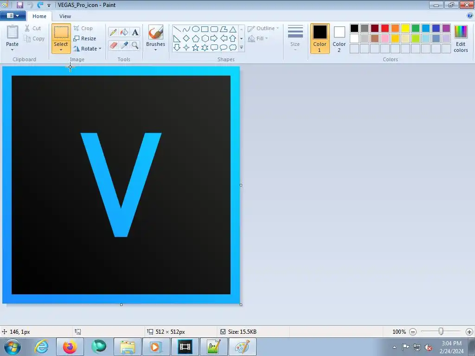Choose the green color swatch
This screenshot has height=356, width=475.
[x=416, y=28]
